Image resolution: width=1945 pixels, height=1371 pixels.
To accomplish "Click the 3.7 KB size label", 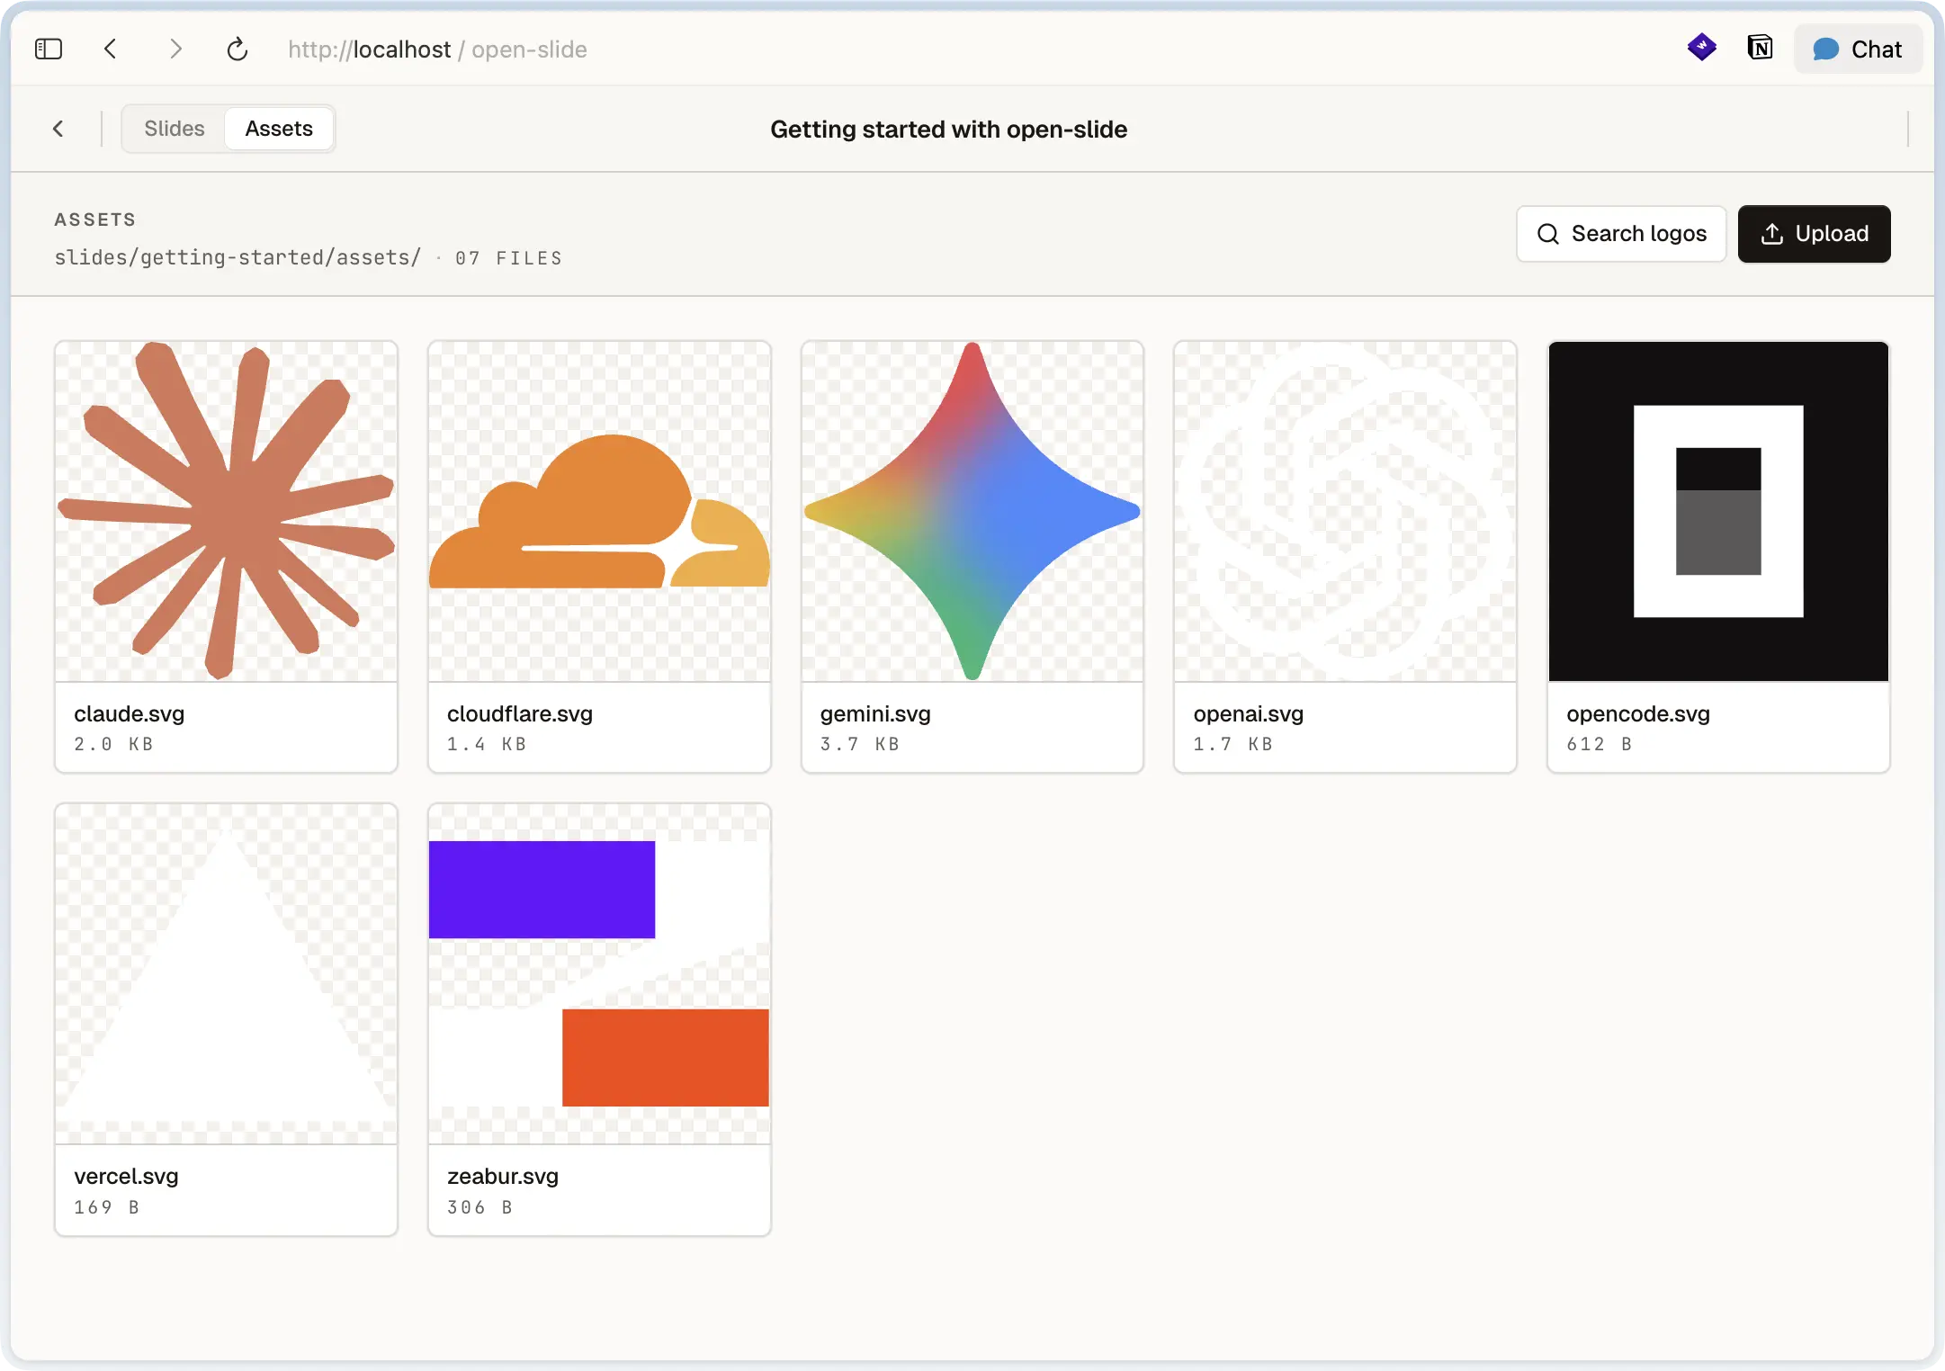I will (860, 744).
